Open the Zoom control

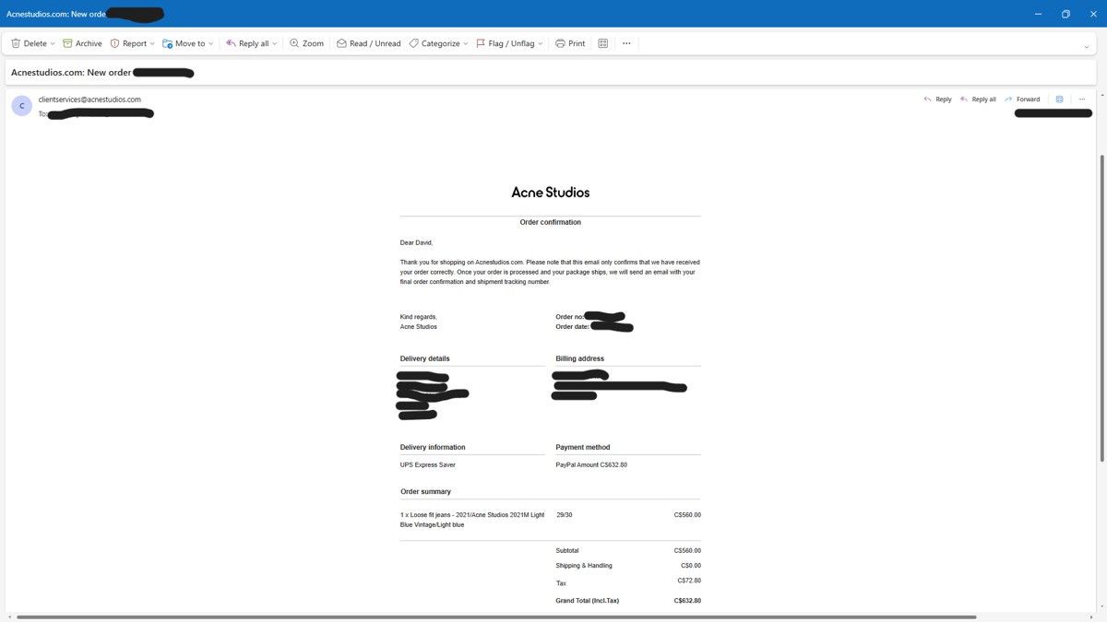click(x=306, y=43)
